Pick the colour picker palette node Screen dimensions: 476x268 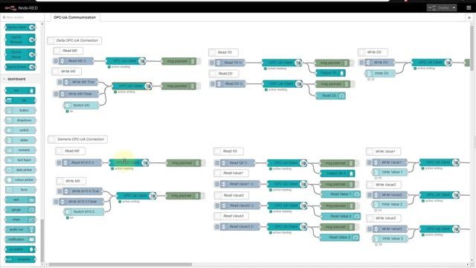coord(20,180)
